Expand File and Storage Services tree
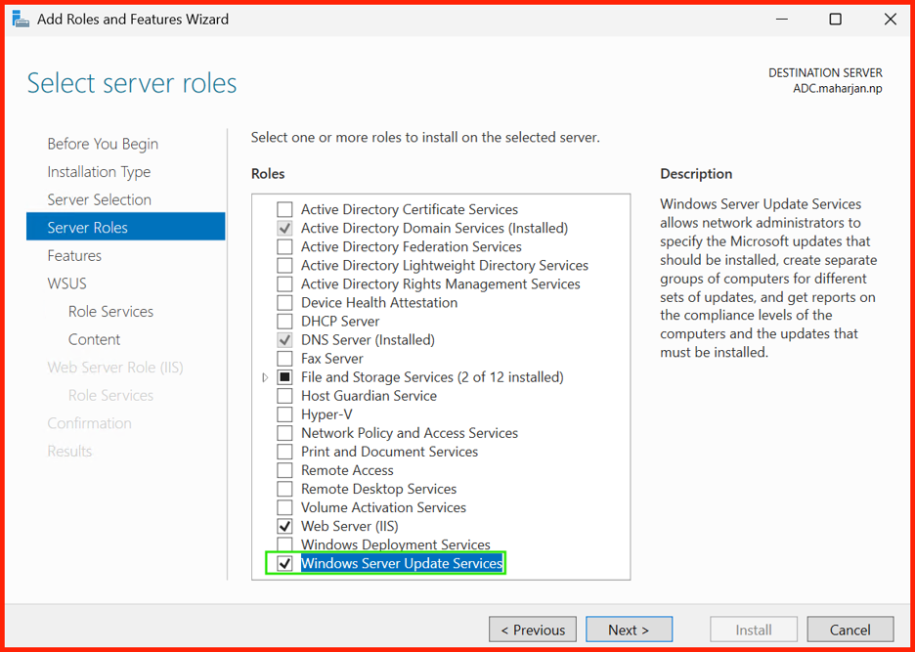This screenshot has width=915, height=652. (x=265, y=377)
